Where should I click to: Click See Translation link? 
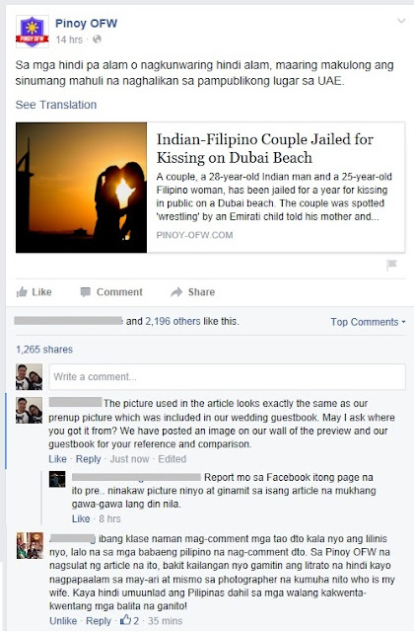56,105
